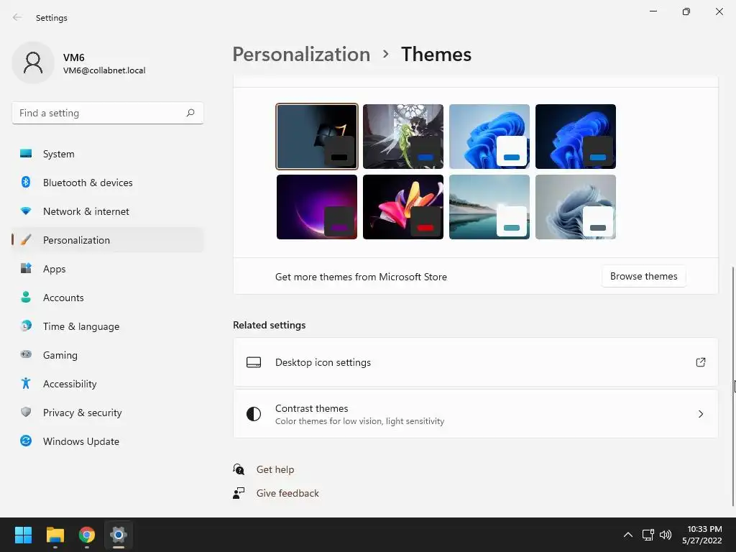Click the Settings gear in taskbar

119,535
